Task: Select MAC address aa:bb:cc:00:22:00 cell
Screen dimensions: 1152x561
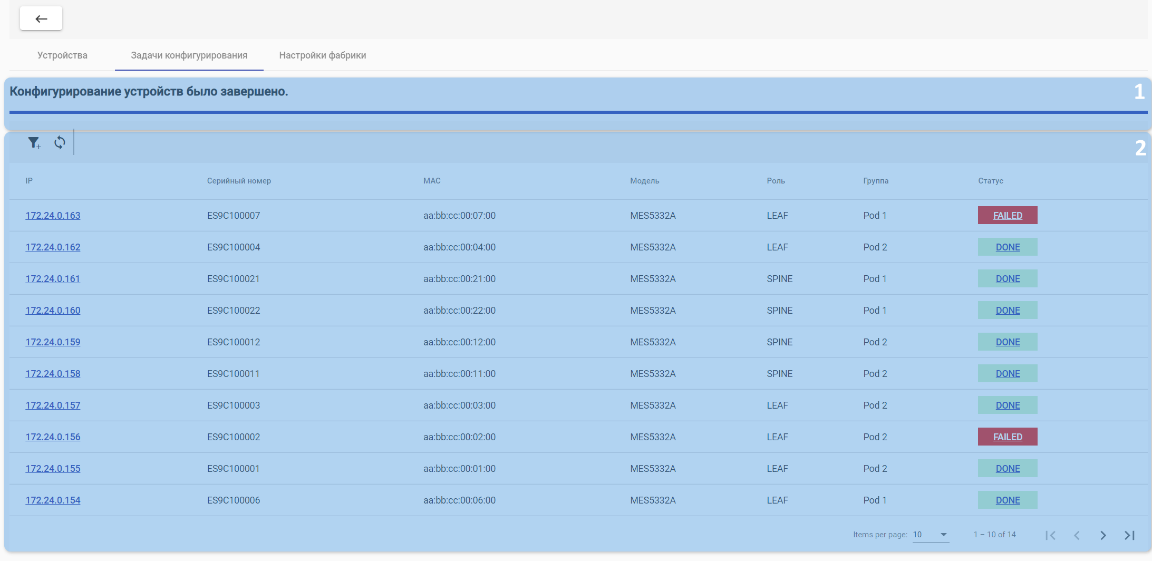Action: 459,311
